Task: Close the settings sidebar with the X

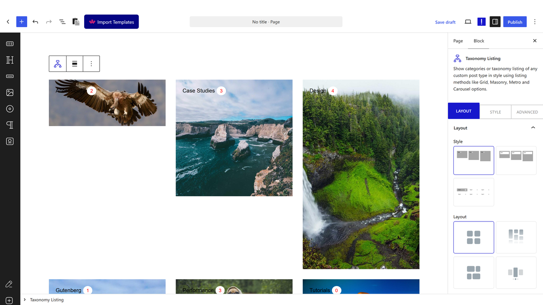Action: pyautogui.click(x=535, y=41)
